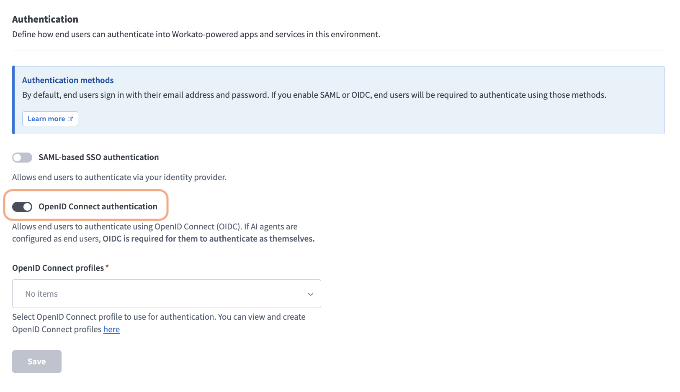The image size is (680, 392).
Task: Click the 'Define how end users can authenticate' description
Action: (x=196, y=34)
